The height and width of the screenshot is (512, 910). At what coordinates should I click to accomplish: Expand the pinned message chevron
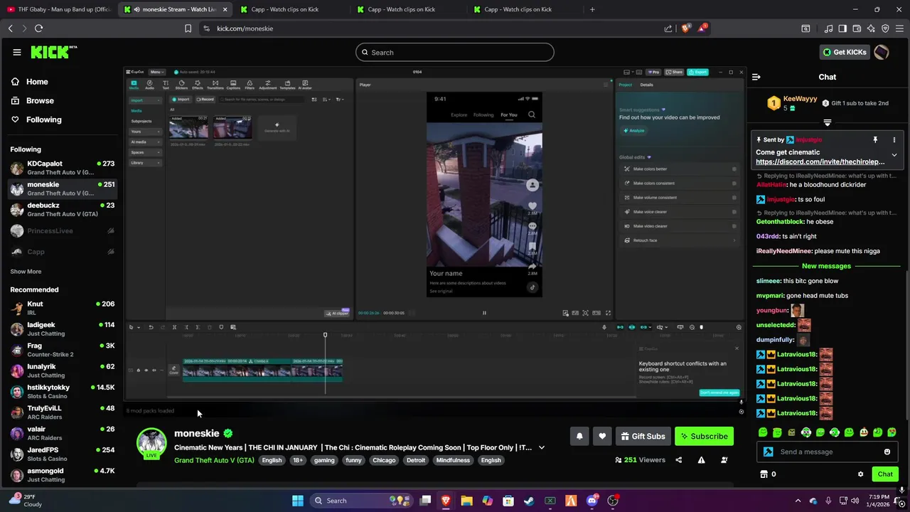tap(894, 155)
